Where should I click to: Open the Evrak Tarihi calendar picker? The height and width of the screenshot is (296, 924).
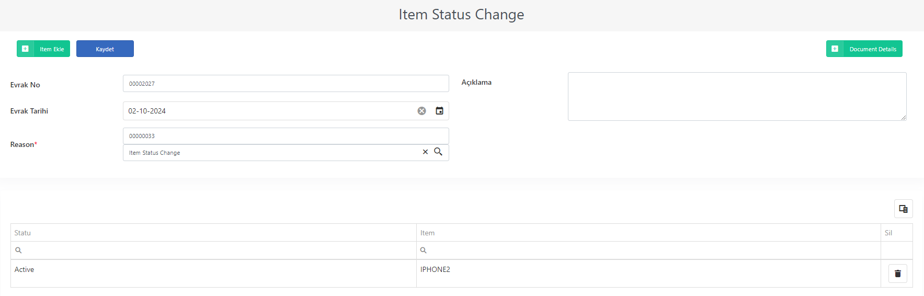439,111
